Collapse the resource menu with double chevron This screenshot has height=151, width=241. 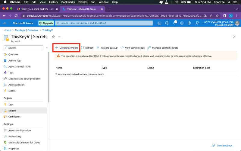point(47,48)
